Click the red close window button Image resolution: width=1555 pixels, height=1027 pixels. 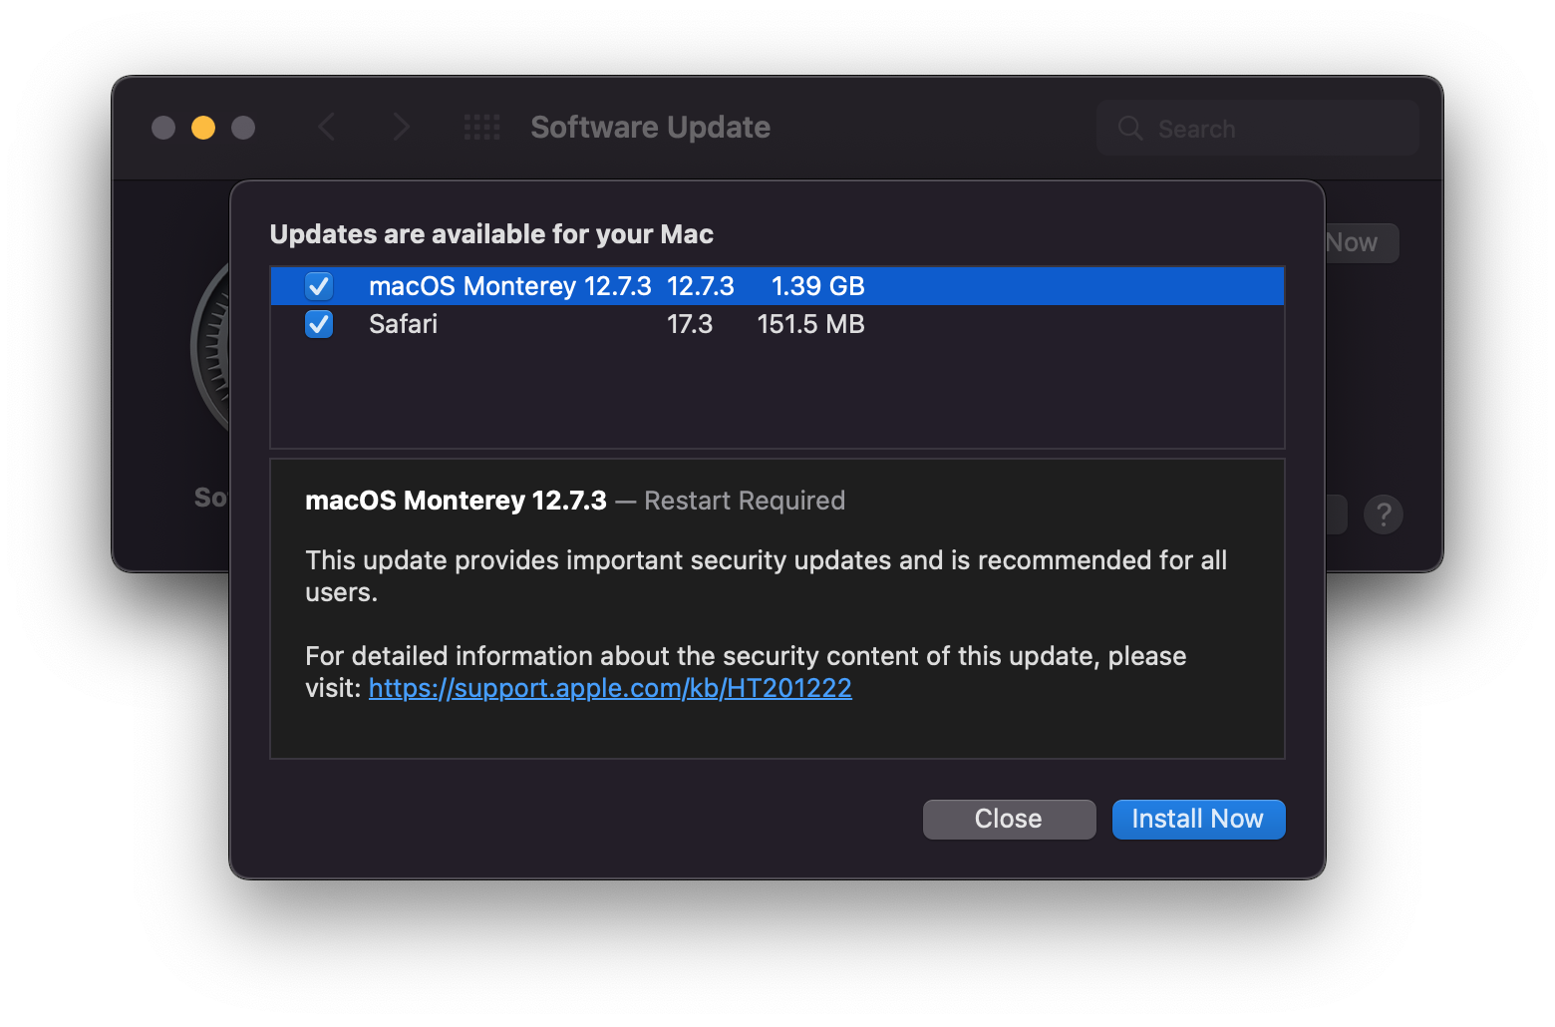coord(163,128)
